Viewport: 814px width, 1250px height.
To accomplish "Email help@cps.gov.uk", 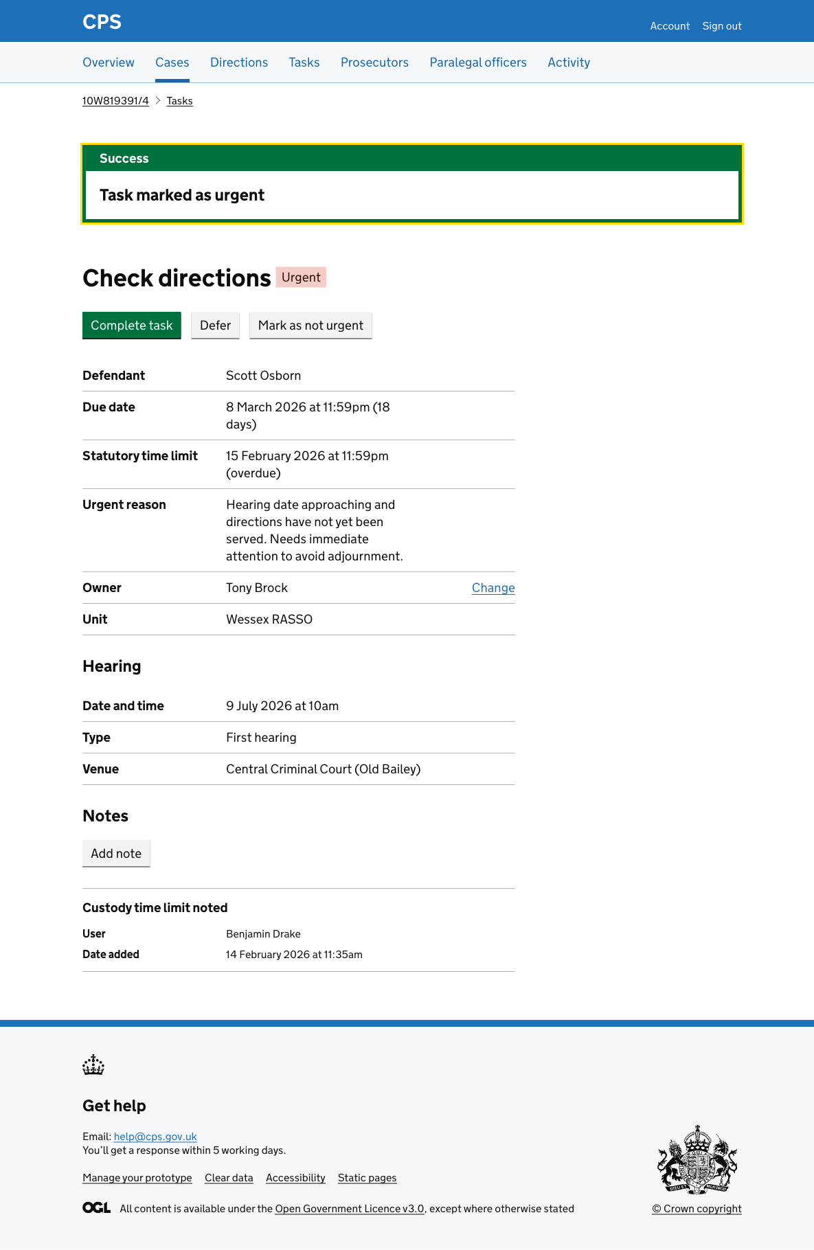I will pyautogui.click(x=155, y=1137).
